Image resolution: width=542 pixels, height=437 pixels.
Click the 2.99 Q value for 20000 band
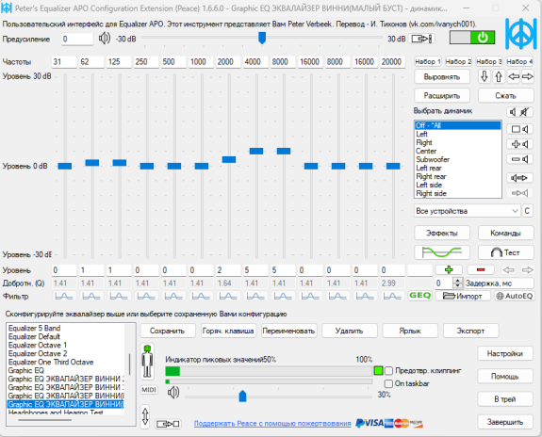(392, 283)
